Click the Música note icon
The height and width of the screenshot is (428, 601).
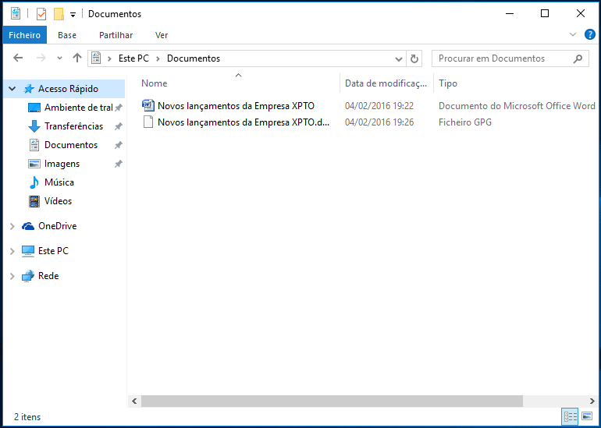[x=34, y=182]
